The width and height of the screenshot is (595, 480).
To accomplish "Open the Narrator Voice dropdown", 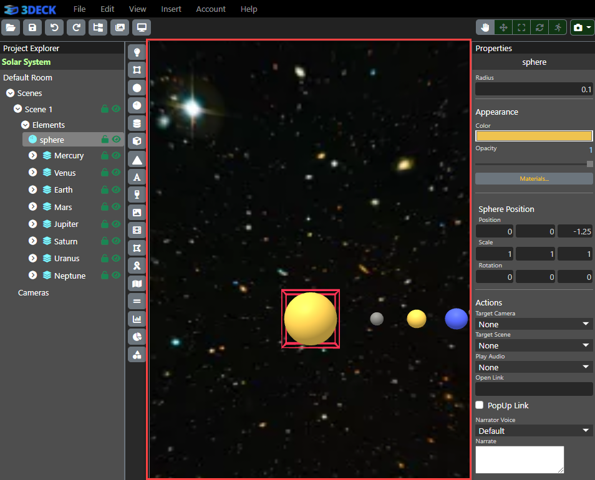I will pyautogui.click(x=534, y=431).
